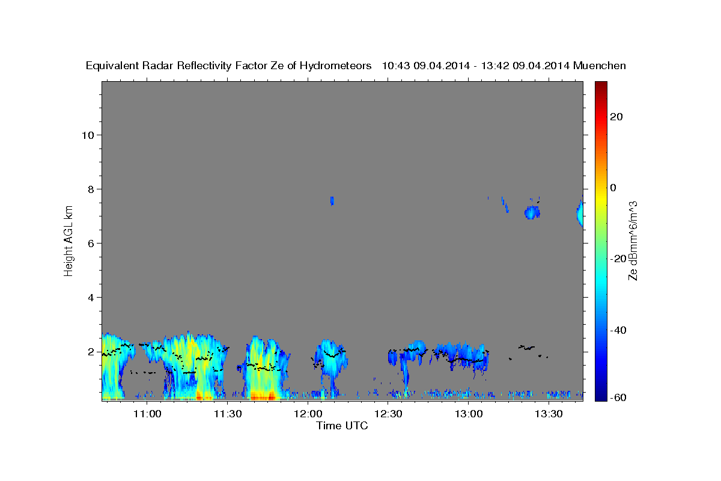Click the dark red top of colorbar
The image size is (721, 481).
(600, 85)
